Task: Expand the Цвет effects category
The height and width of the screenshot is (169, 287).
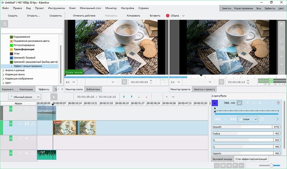Action: (x=3, y=83)
